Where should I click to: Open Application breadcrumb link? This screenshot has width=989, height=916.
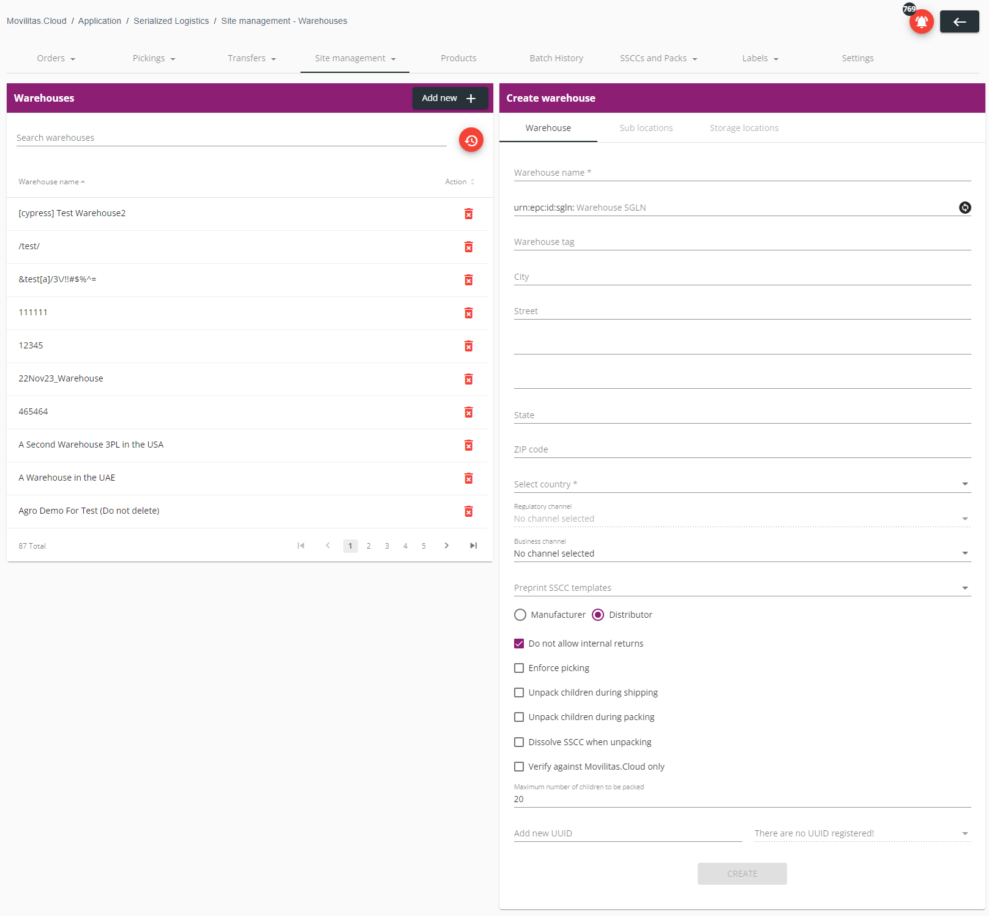point(100,21)
